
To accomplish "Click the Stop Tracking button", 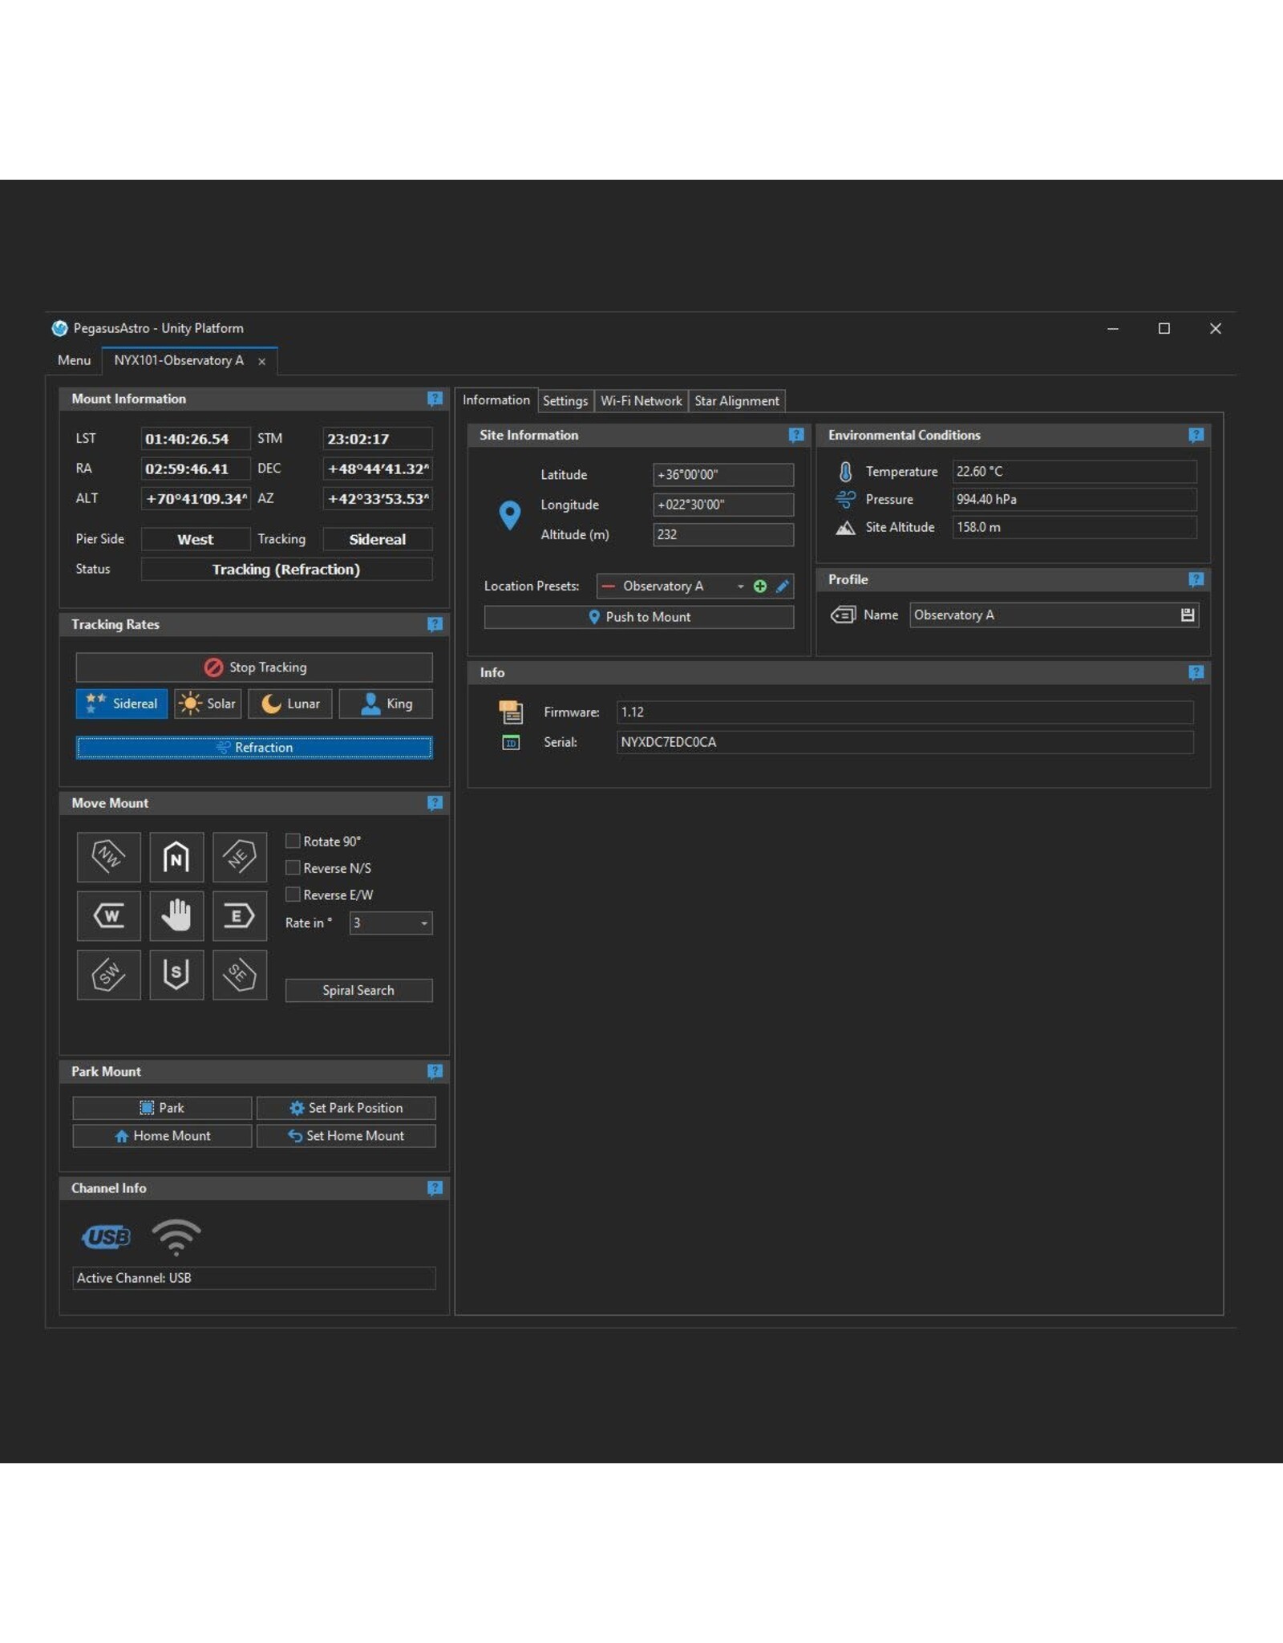I will pos(254,667).
